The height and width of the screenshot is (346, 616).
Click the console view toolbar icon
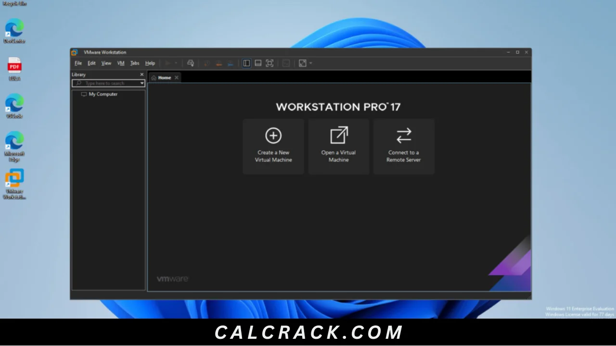tap(286, 63)
